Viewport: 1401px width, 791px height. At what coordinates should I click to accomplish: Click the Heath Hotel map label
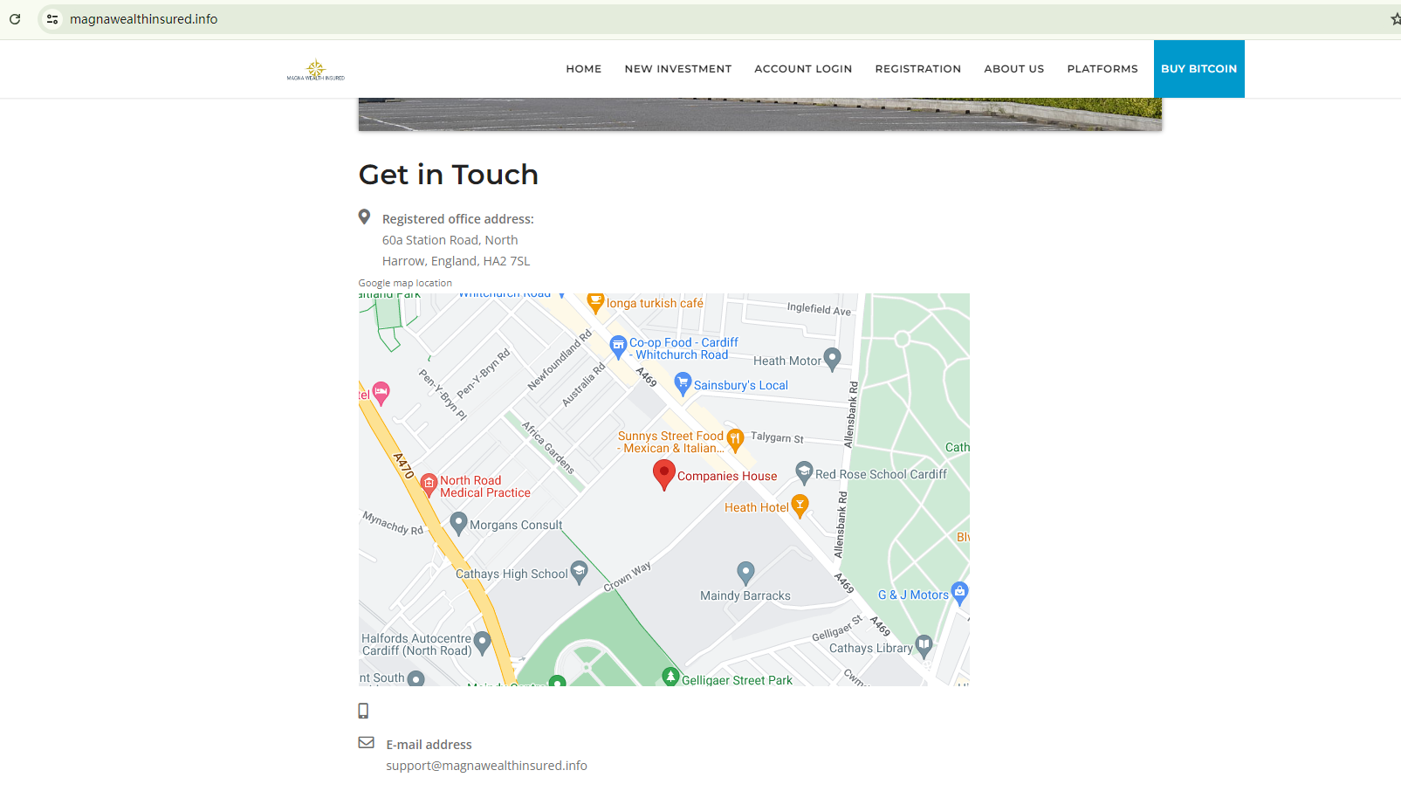[757, 507]
